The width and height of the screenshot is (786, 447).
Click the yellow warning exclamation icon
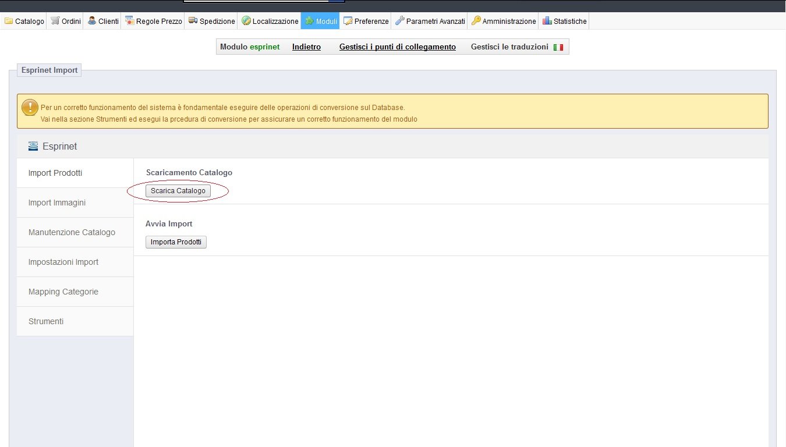[30, 108]
